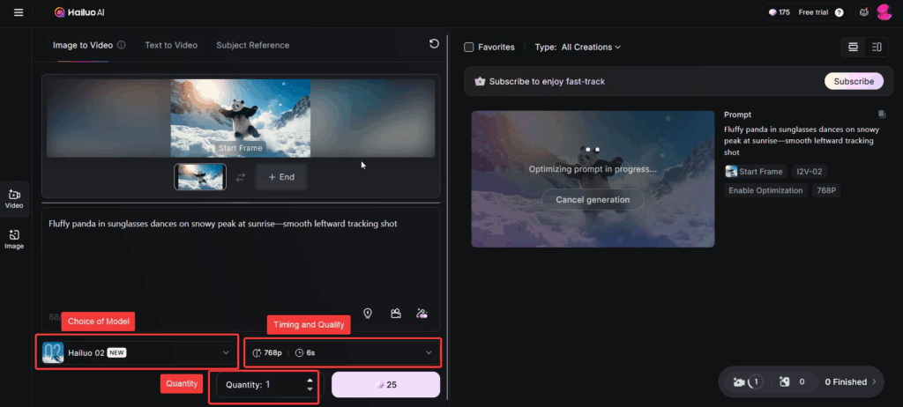Select Image mode in left sidebar
Screen dimensions: 903x407
pos(14,239)
